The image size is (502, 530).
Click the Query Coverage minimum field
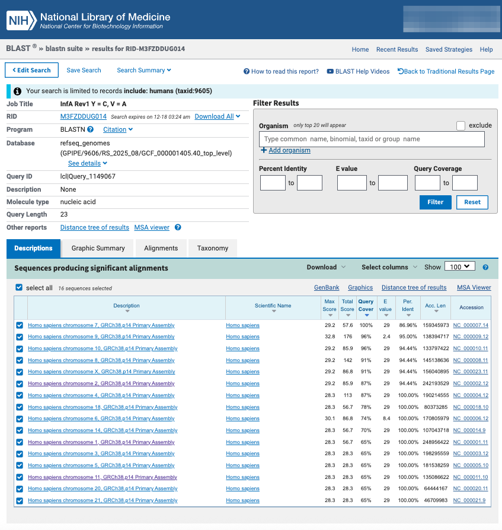click(x=427, y=183)
